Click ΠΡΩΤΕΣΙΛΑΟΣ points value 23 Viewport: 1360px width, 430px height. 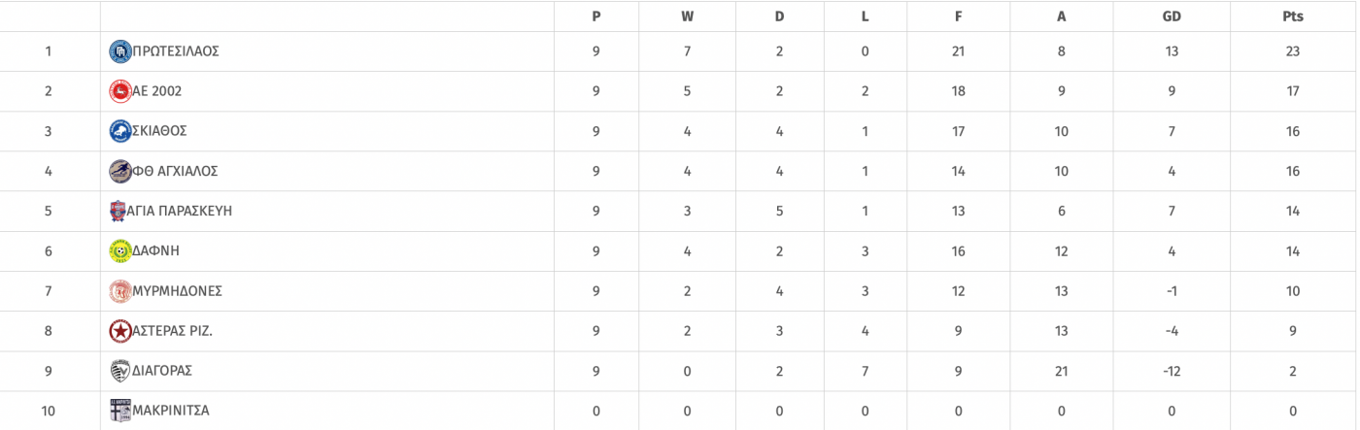pos(1292,51)
